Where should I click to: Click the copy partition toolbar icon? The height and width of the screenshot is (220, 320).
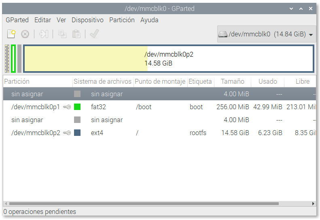[62, 34]
